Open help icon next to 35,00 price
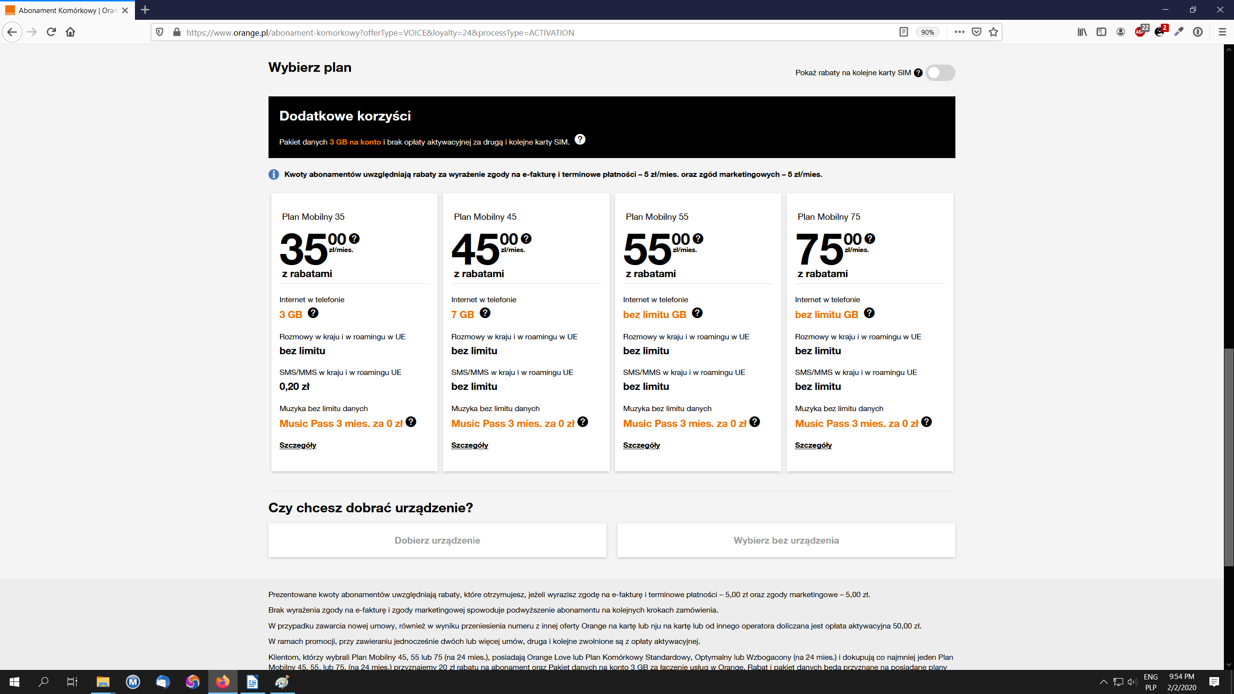This screenshot has height=694, width=1234. 354,238
